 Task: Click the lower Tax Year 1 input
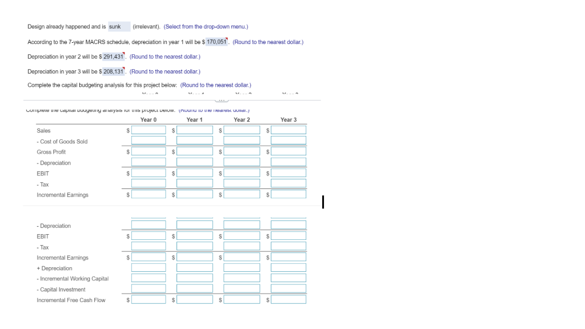pos(195,246)
